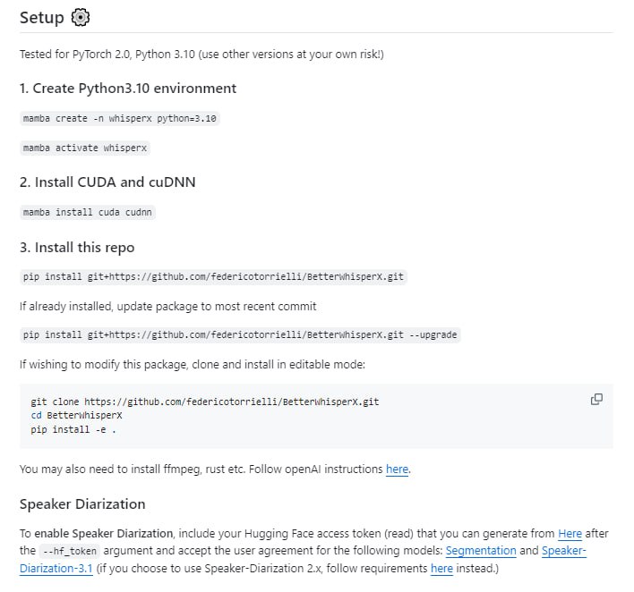Click the 'Install CUDA and cuDNN' heading
Image resolution: width=634 pixels, height=592 pixels.
107,182
